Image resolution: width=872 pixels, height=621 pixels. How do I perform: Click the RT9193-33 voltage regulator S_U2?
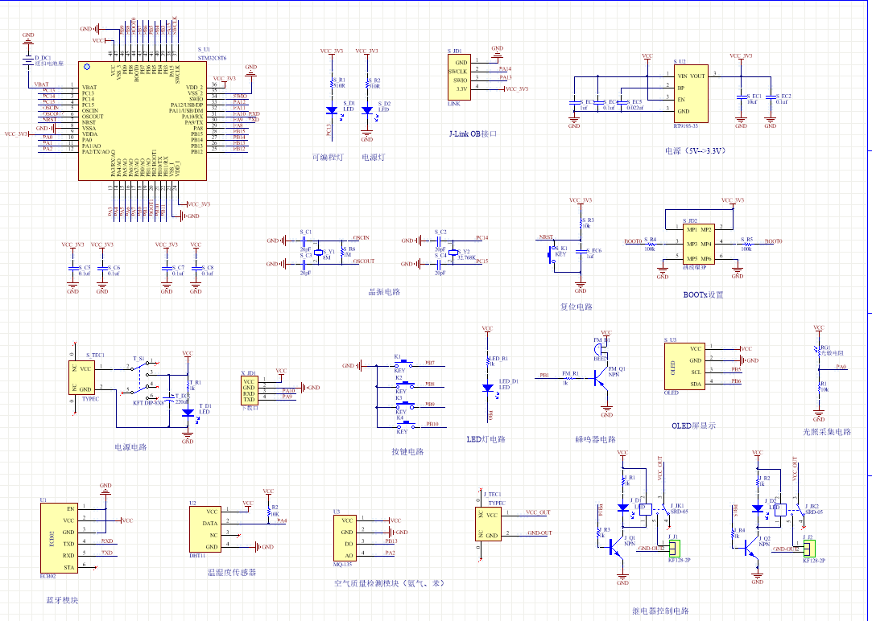pyautogui.click(x=691, y=93)
